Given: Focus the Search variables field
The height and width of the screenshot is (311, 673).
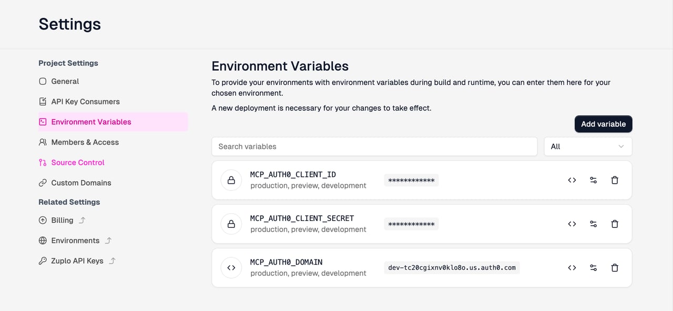Looking at the screenshot, I should [374, 146].
